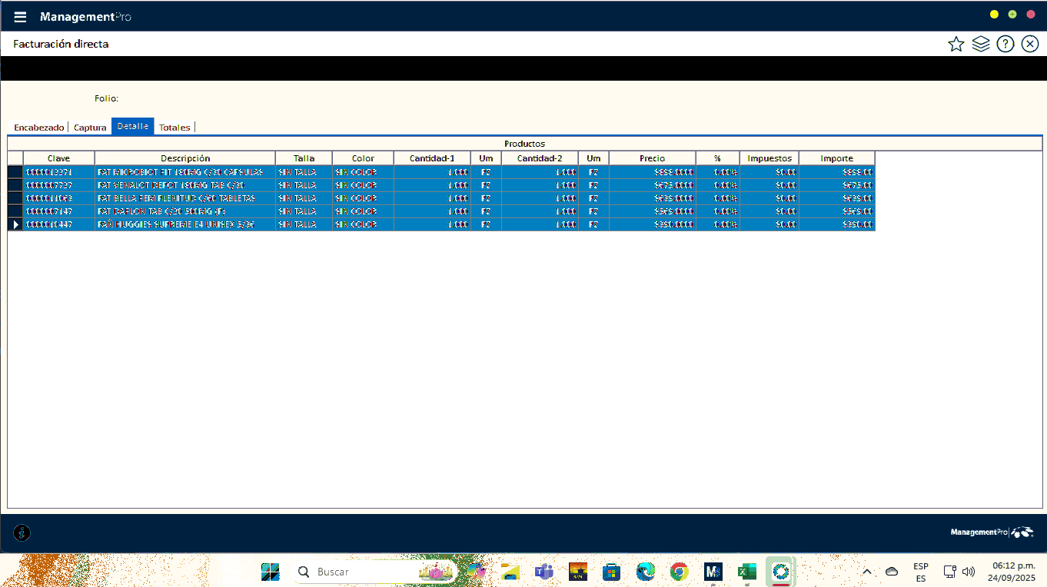This screenshot has height=587, width=1047.
Task: Click the row selector of the first product row
Action: point(15,172)
